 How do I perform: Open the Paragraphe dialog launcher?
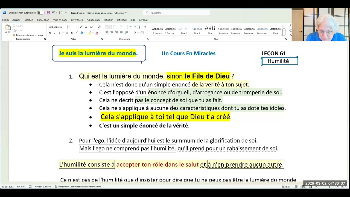click(148, 39)
